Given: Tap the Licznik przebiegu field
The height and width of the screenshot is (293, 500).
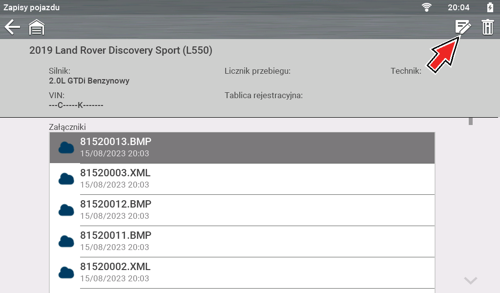Looking at the screenshot, I should 257,71.
